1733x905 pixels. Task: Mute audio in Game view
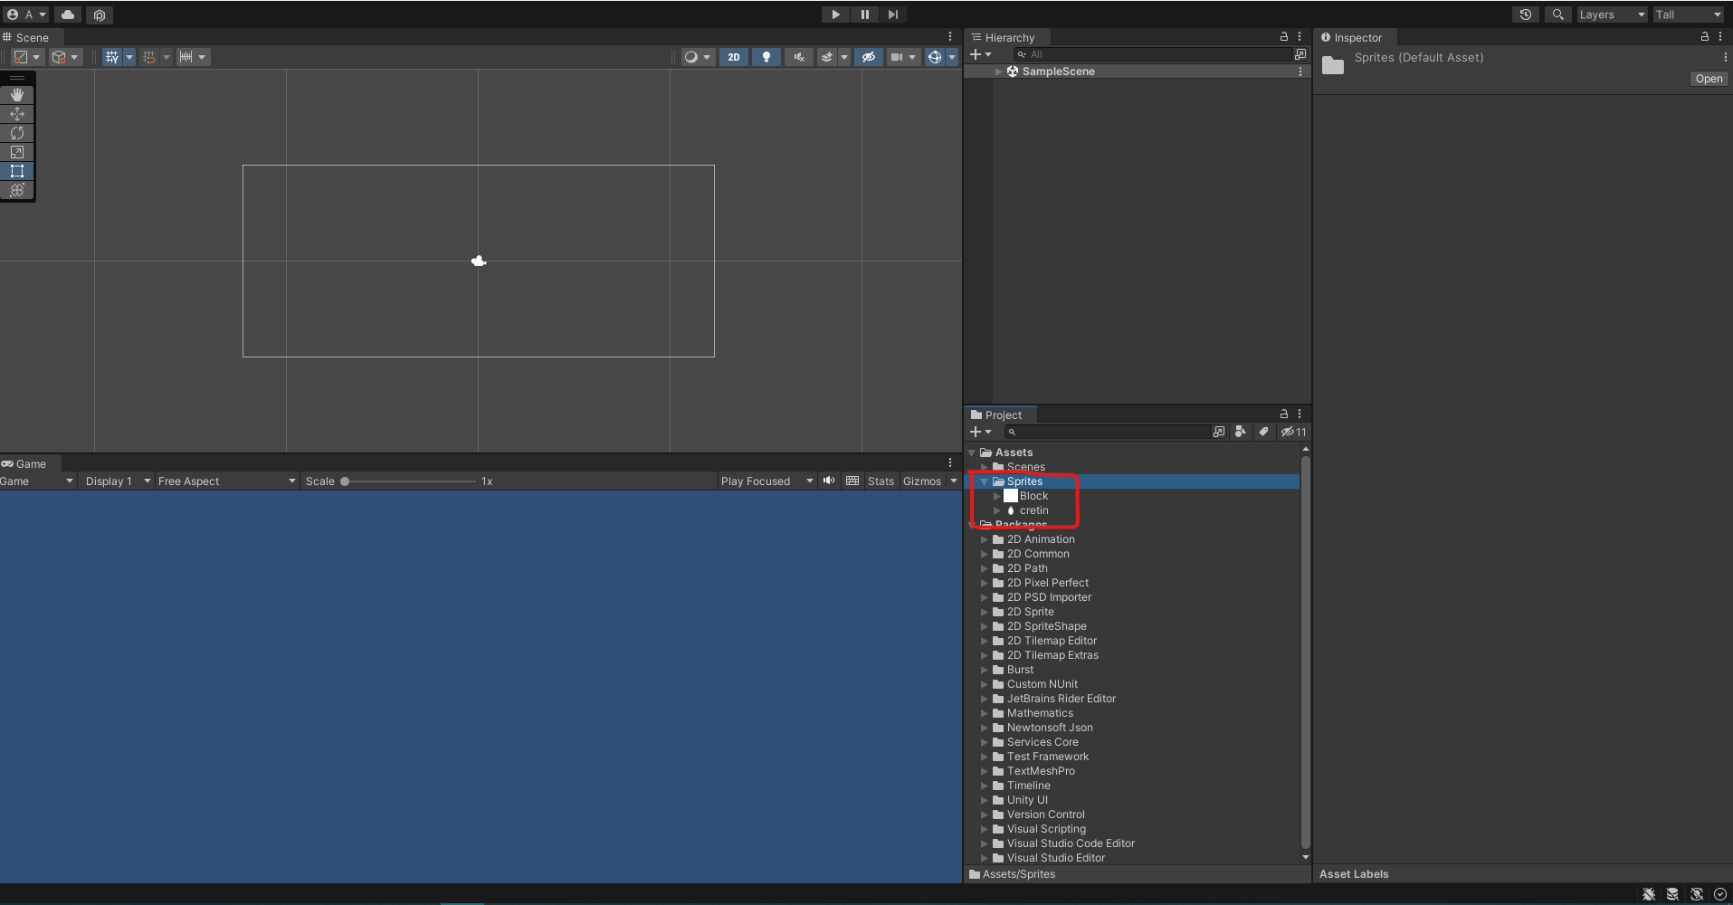coord(828,481)
